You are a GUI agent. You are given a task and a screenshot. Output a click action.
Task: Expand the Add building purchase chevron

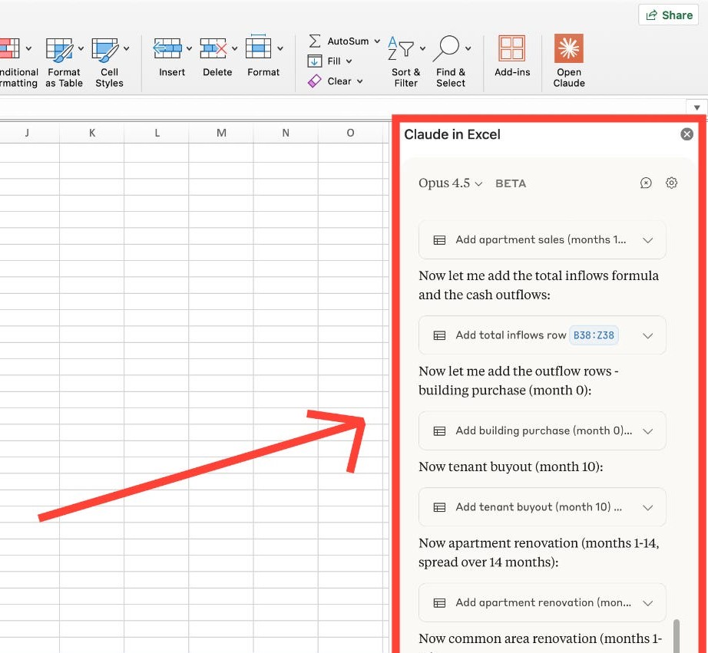pyautogui.click(x=648, y=431)
